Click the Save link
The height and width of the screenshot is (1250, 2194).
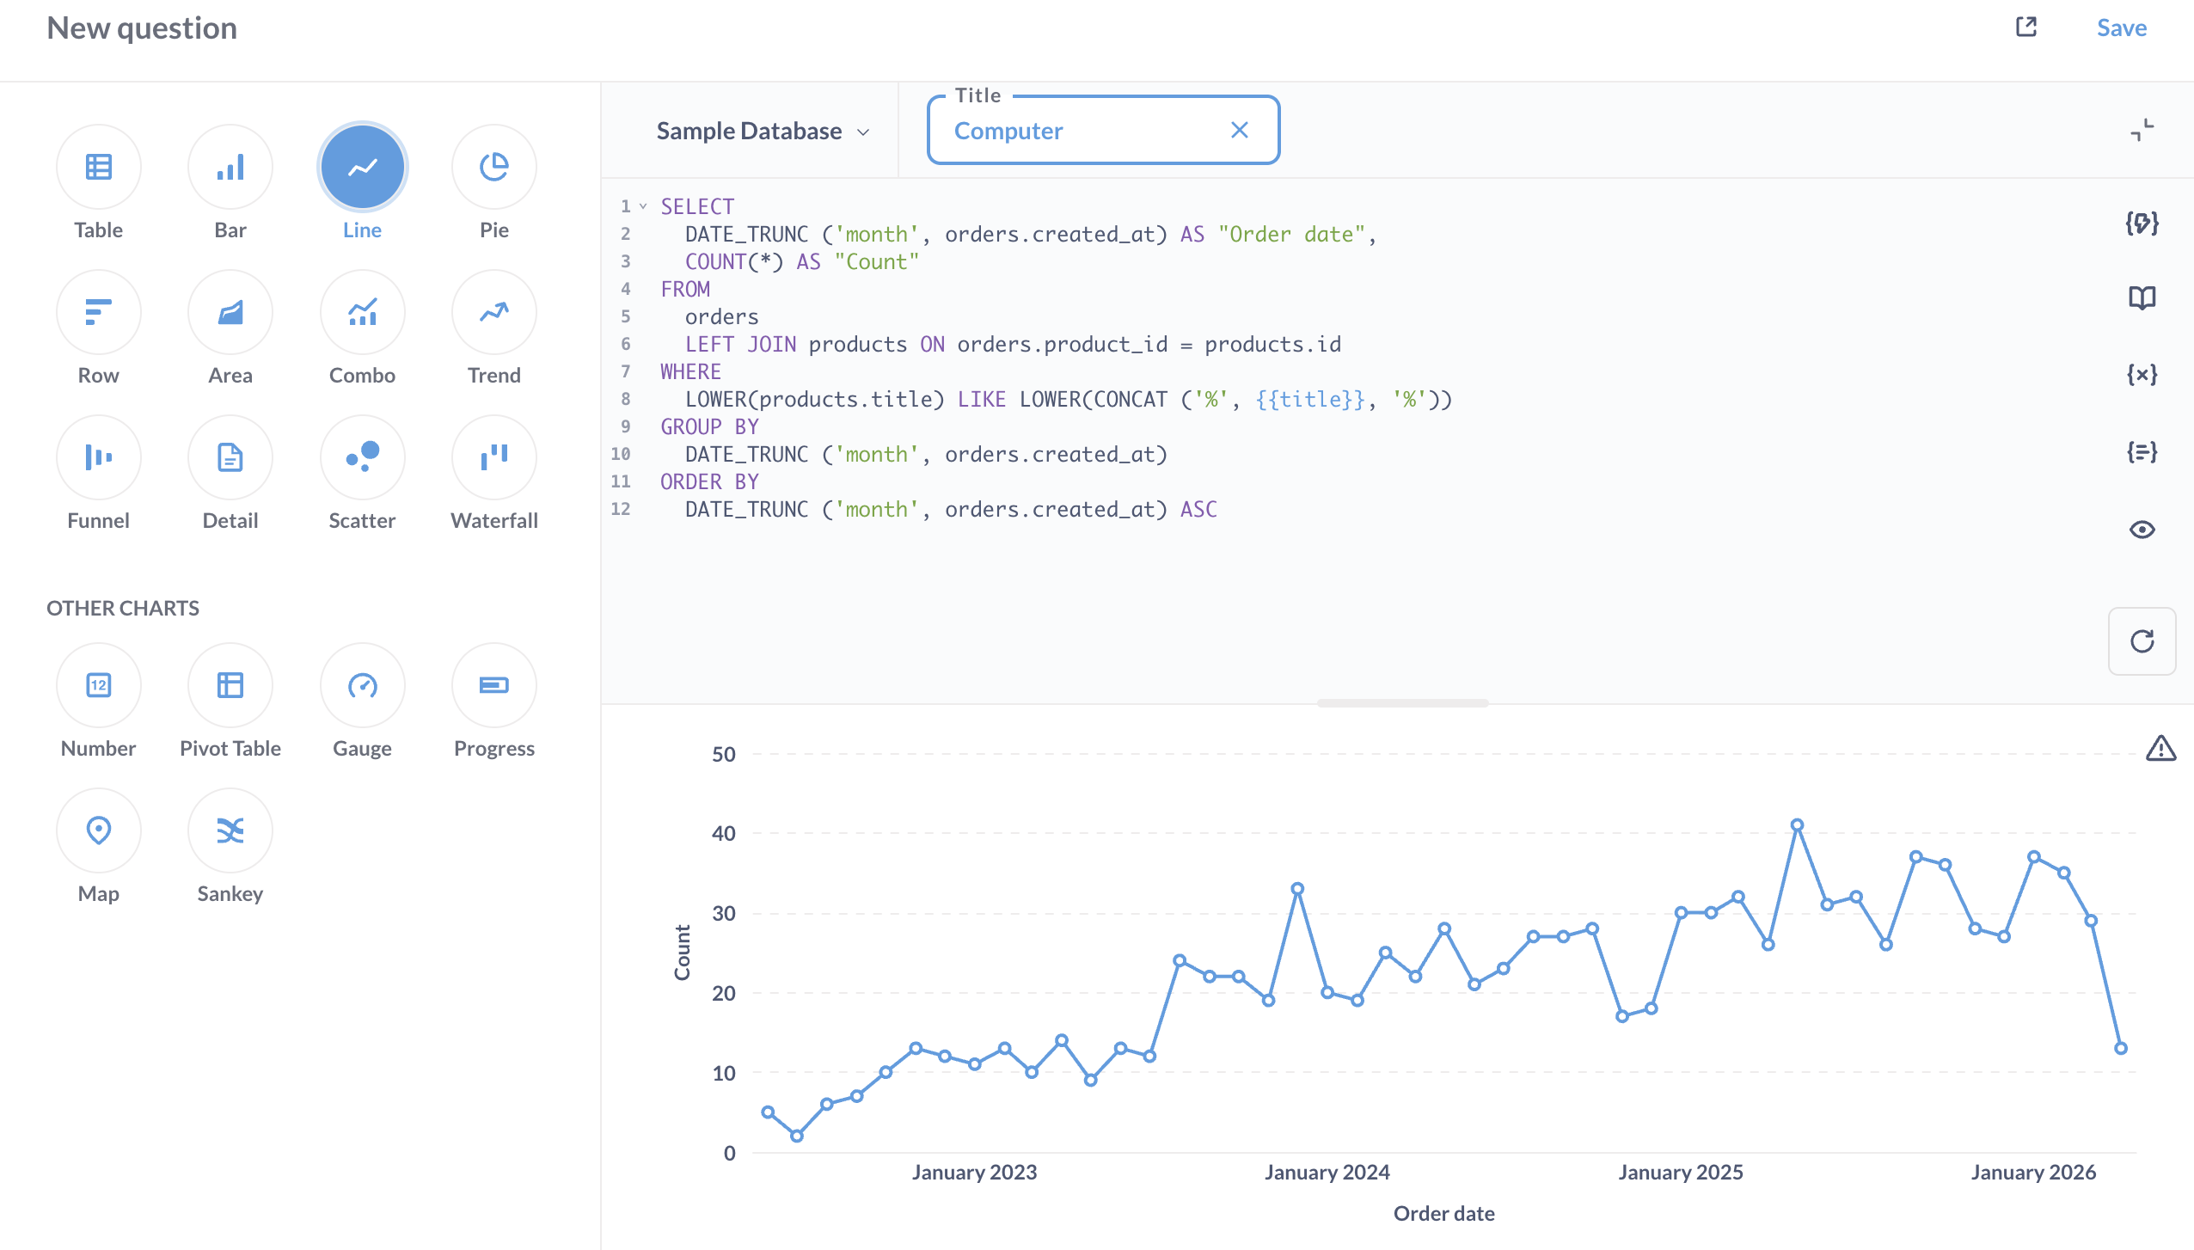(x=2120, y=28)
